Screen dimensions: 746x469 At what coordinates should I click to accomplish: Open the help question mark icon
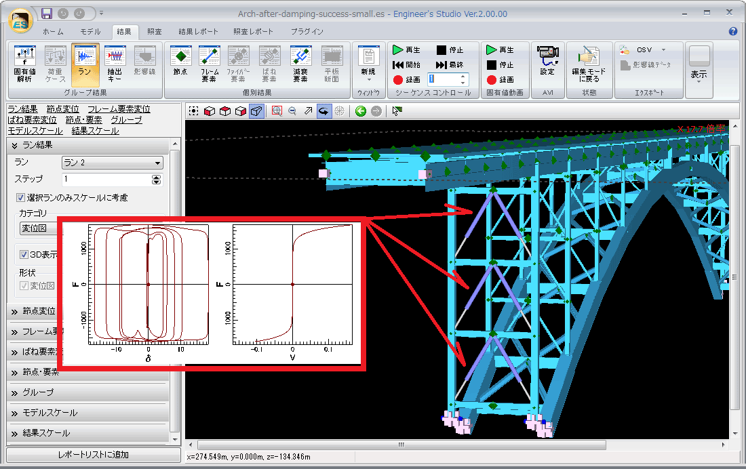tap(732, 31)
